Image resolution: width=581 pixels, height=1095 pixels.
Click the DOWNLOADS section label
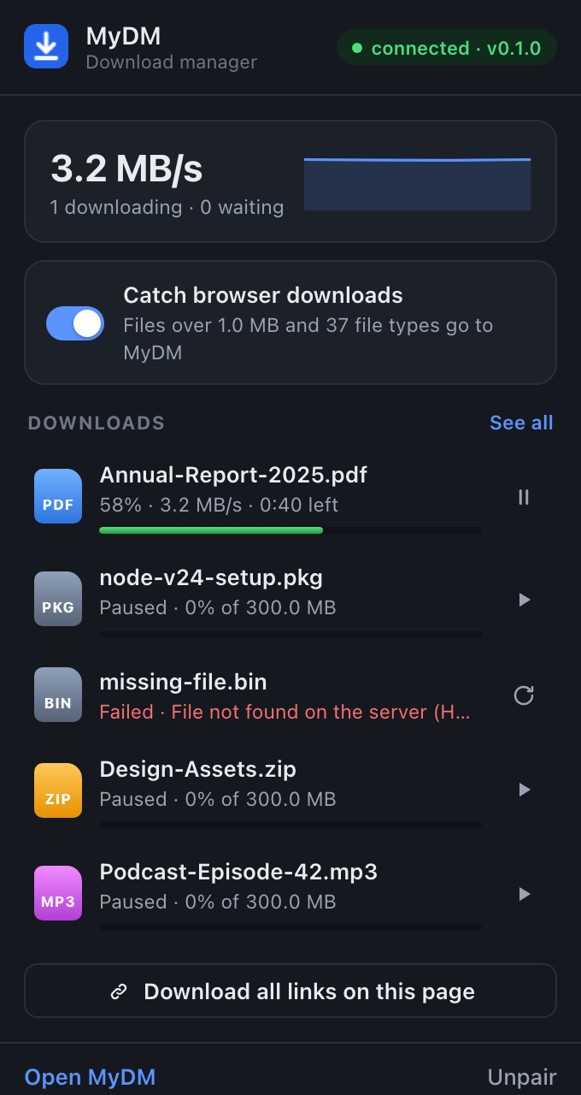pyautogui.click(x=97, y=423)
